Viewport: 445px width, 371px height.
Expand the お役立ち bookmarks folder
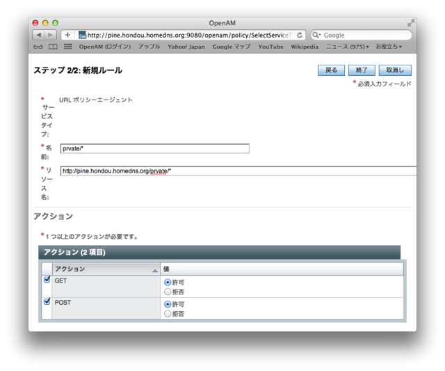pos(389,47)
